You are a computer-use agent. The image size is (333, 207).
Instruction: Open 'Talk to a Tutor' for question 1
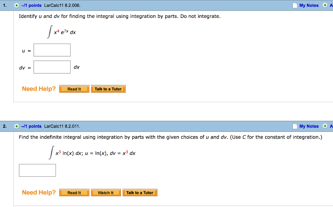(108, 89)
